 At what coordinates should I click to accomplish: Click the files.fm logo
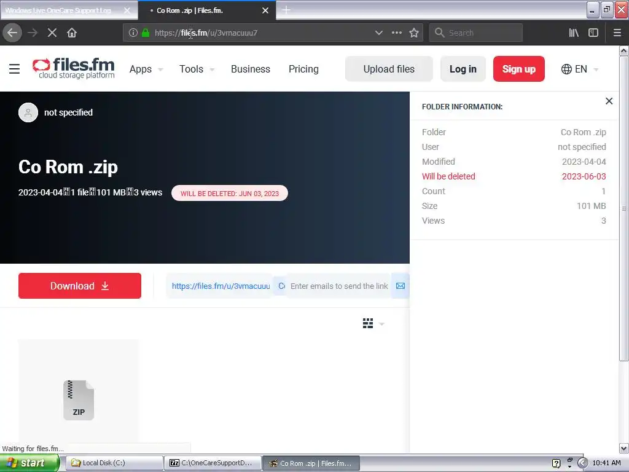[x=74, y=69]
